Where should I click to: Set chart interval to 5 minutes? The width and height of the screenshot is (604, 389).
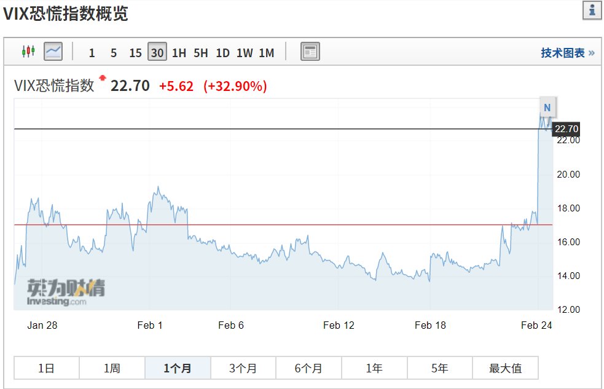(x=114, y=53)
